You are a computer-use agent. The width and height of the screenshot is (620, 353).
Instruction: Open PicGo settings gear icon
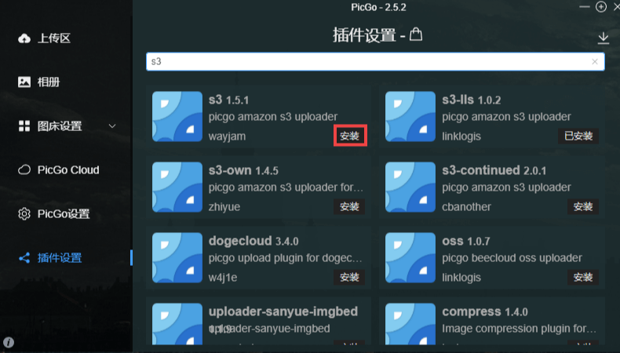click(24, 214)
